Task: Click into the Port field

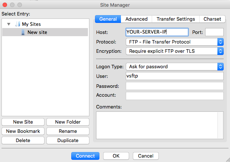Action: 214,32
